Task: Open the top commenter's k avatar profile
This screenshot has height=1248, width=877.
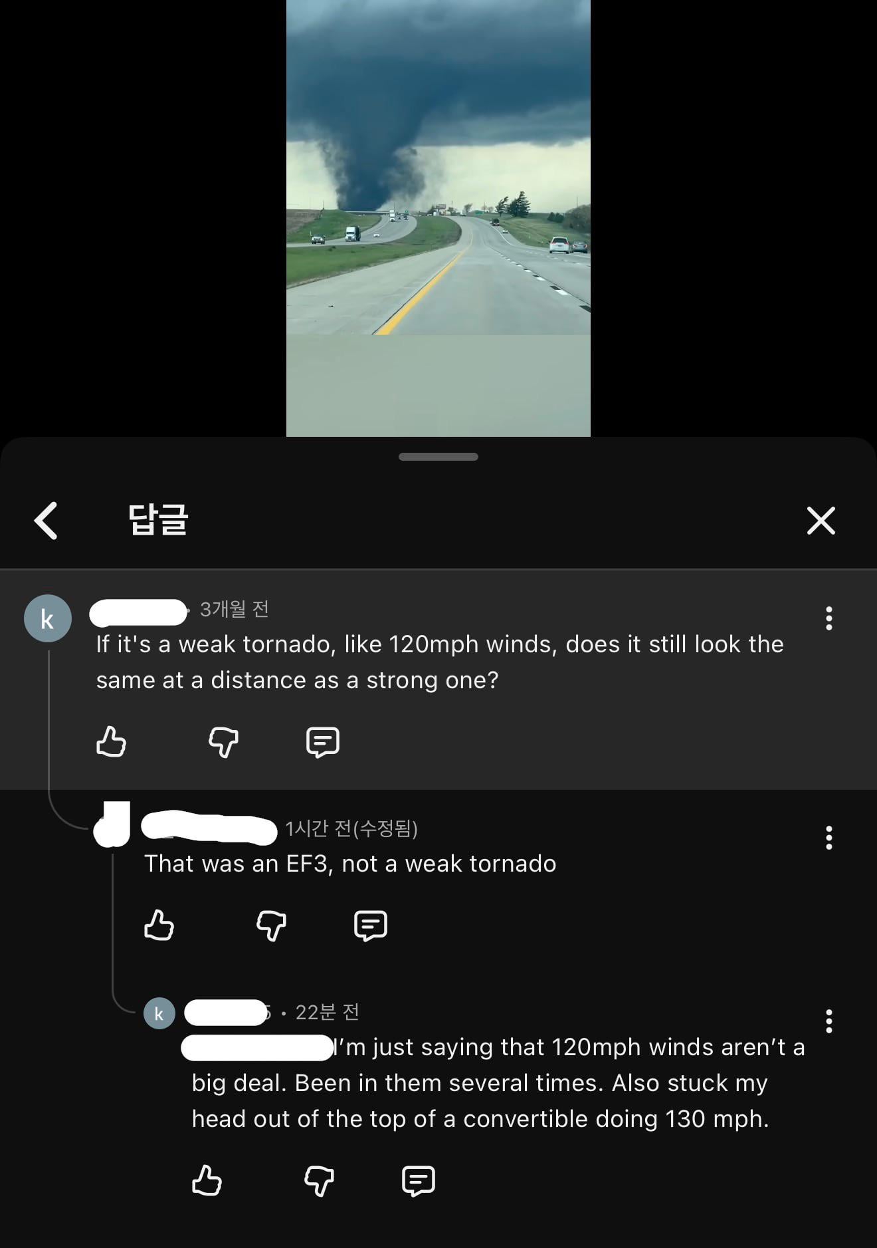Action: (x=48, y=618)
